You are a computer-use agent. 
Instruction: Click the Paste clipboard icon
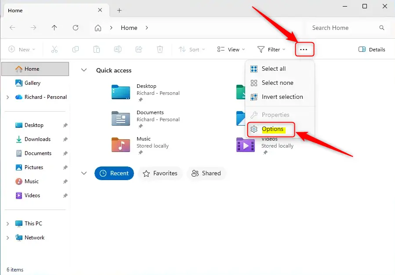click(x=97, y=49)
